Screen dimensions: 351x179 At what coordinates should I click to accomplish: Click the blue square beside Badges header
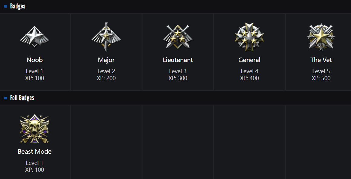[5, 6]
